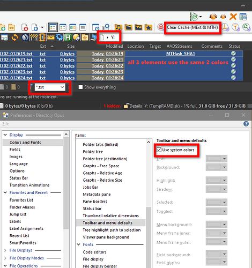Select Tree highlight path to selection item
The width and height of the screenshot is (252, 268).
(112, 230)
